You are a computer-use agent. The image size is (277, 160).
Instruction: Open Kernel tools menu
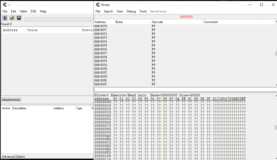[158, 11]
